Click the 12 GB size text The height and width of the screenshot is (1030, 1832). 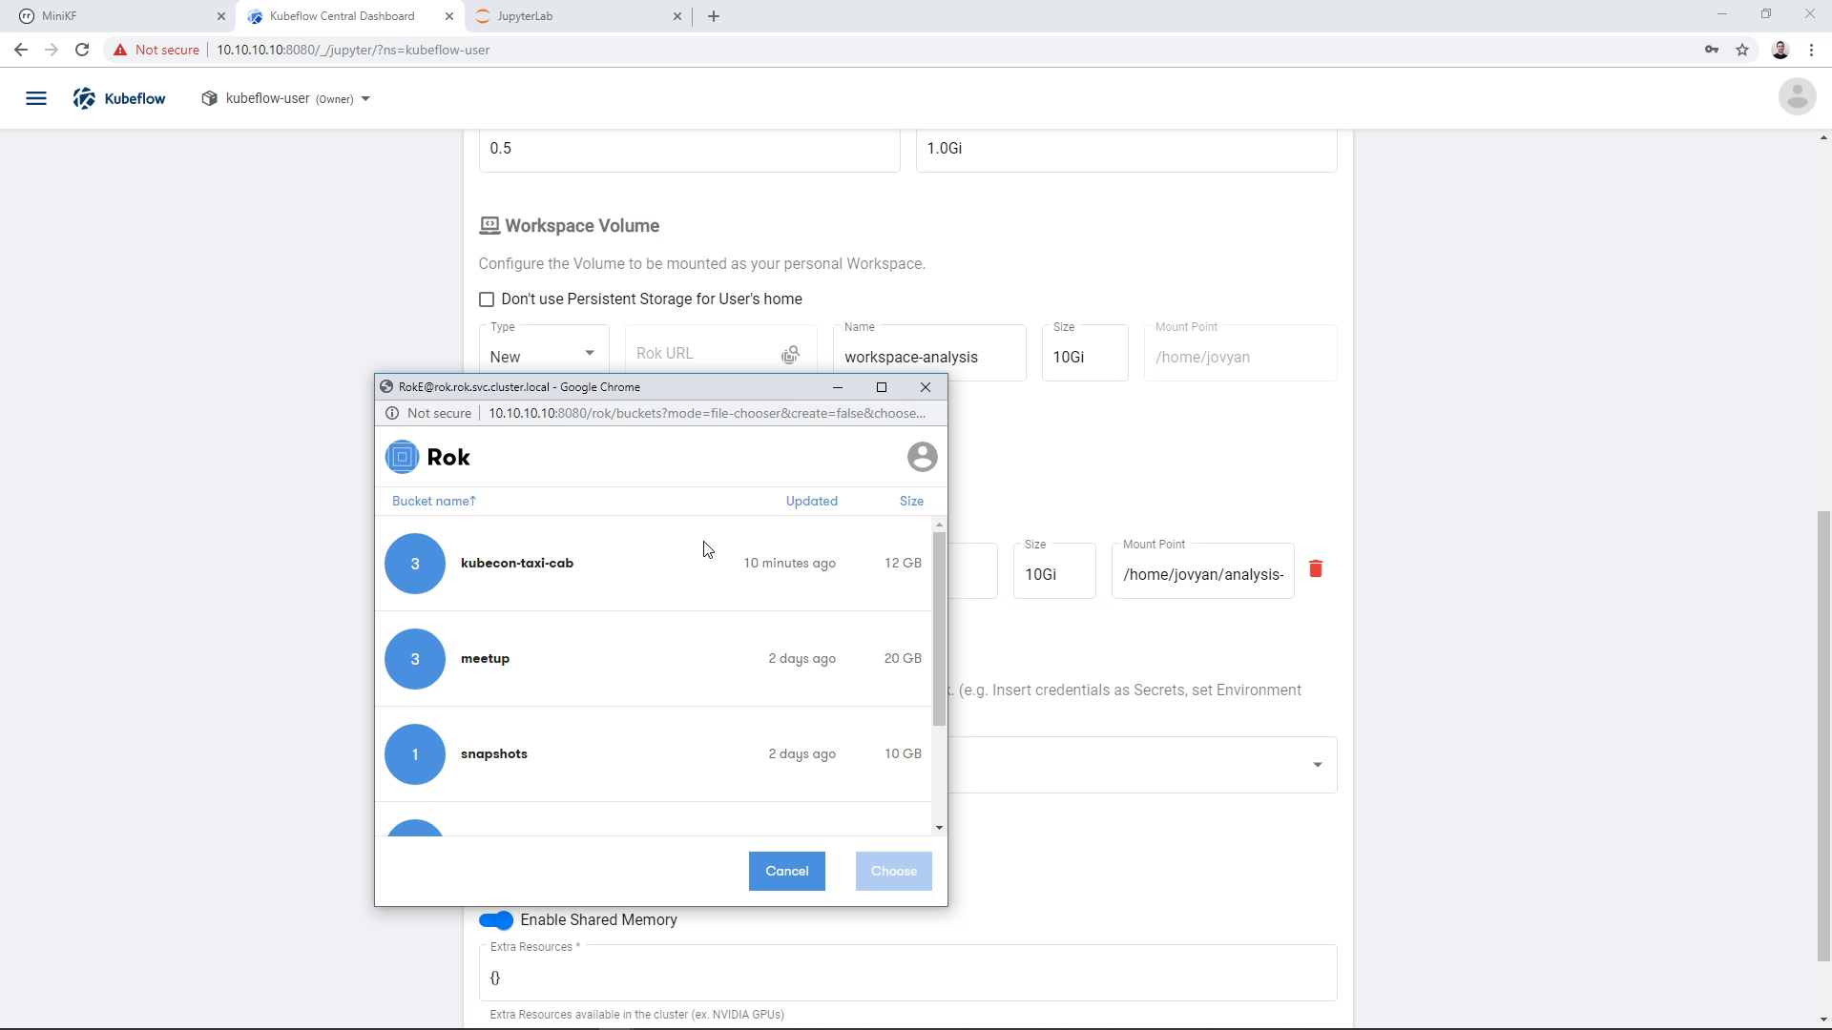[x=903, y=564]
